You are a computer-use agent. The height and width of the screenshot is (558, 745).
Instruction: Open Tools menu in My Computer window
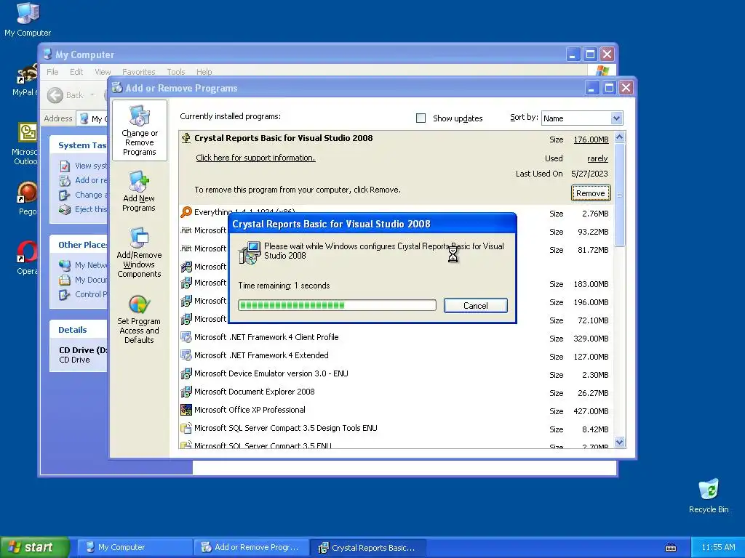click(x=176, y=72)
